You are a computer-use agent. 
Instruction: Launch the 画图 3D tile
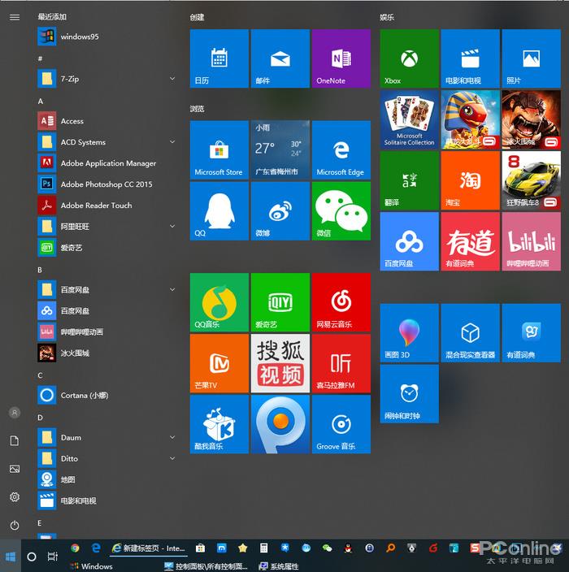409,333
